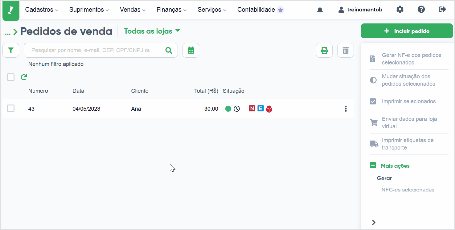Open the calendar date filter

(191, 50)
